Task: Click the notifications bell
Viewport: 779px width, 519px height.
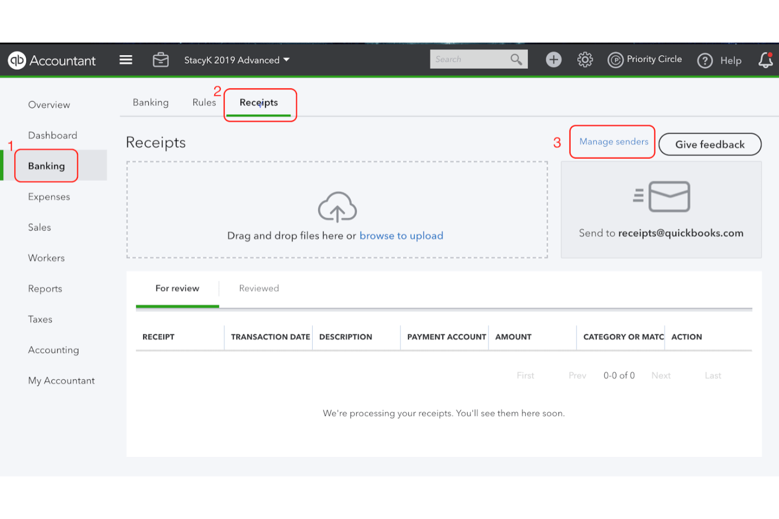Action: pos(765,60)
